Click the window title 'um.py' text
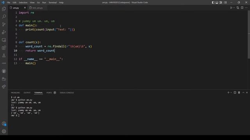This screenshot has width=250, height=140. [105, 2]
